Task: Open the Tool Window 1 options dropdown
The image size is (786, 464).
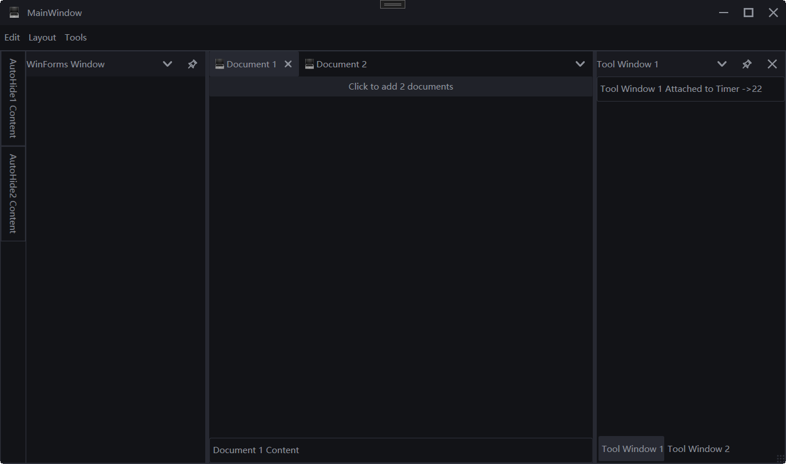Action: click(x=722, y=64)
